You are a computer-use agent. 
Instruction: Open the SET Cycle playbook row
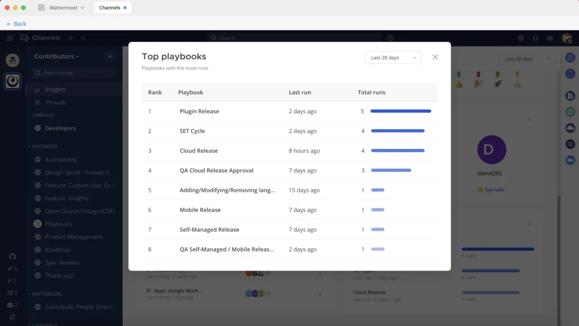(289, 131)
